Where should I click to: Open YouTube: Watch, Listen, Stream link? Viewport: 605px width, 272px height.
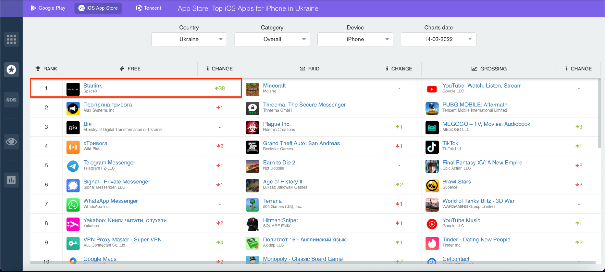(x=482, y=86)
